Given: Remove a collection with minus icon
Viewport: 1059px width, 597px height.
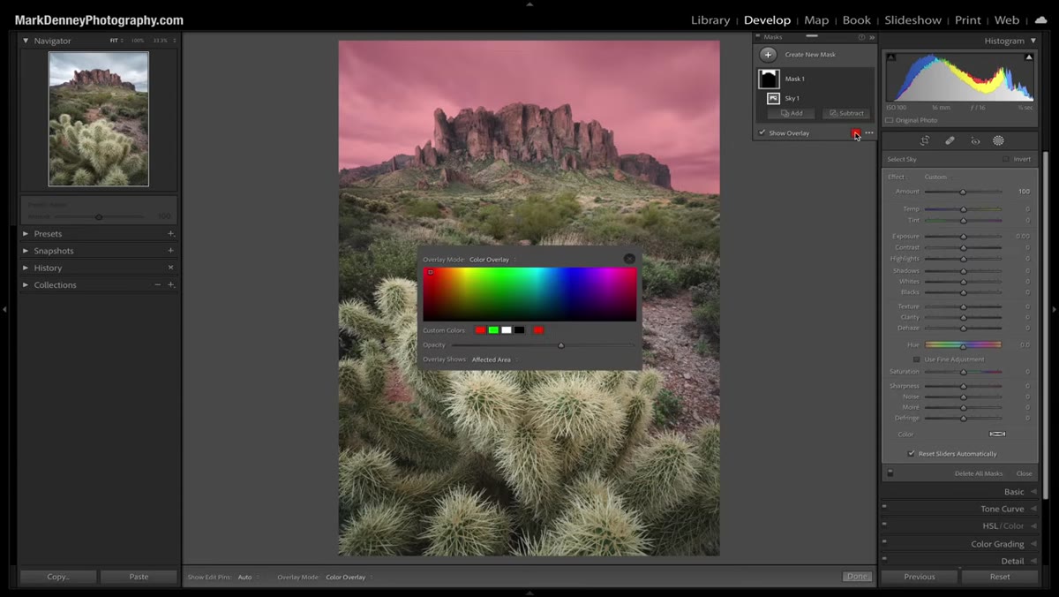Looking at the screenshot, I should point(157,285).
